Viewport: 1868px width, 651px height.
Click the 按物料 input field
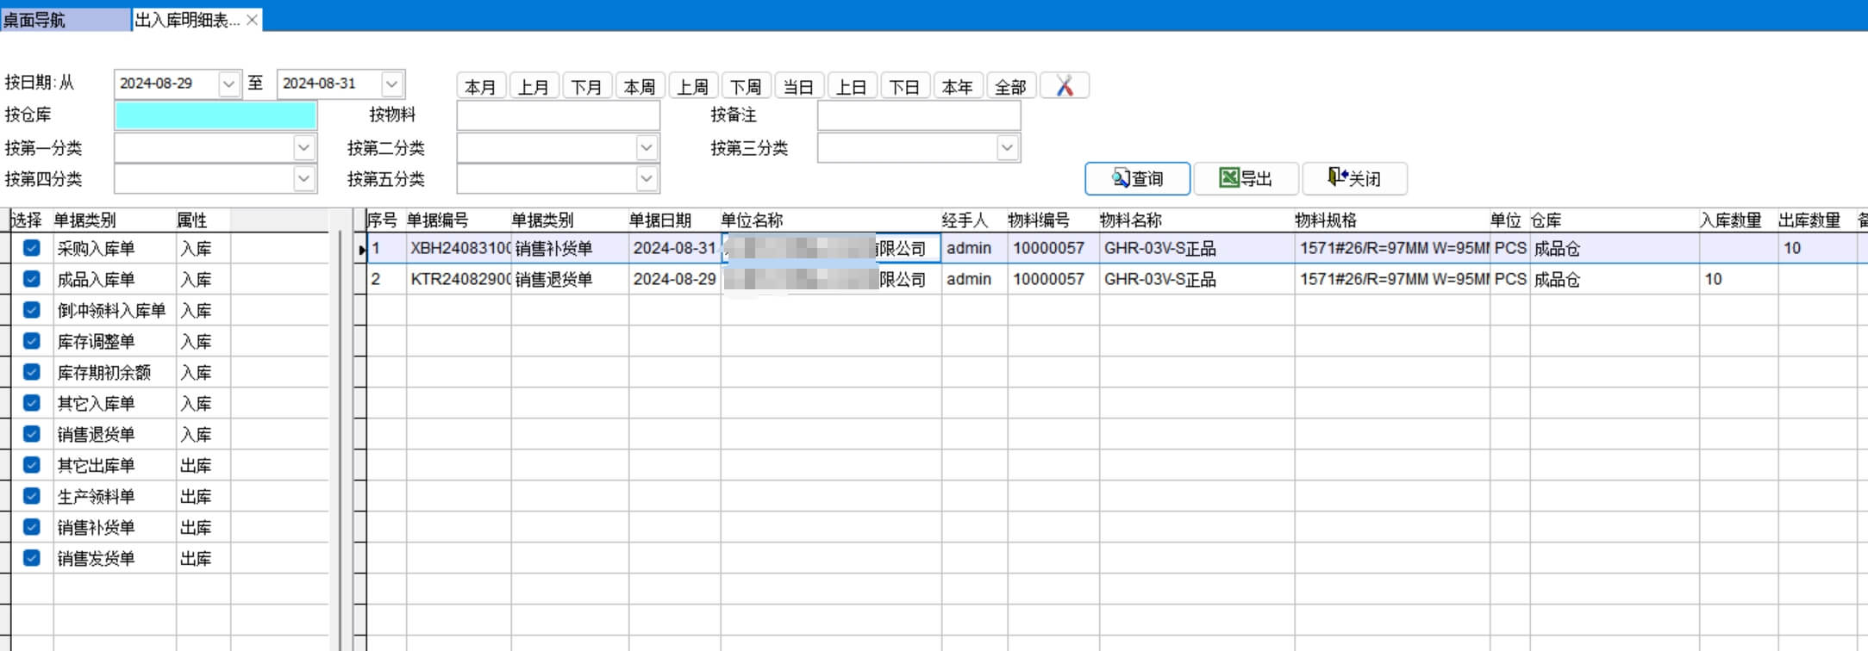(558, 115)
